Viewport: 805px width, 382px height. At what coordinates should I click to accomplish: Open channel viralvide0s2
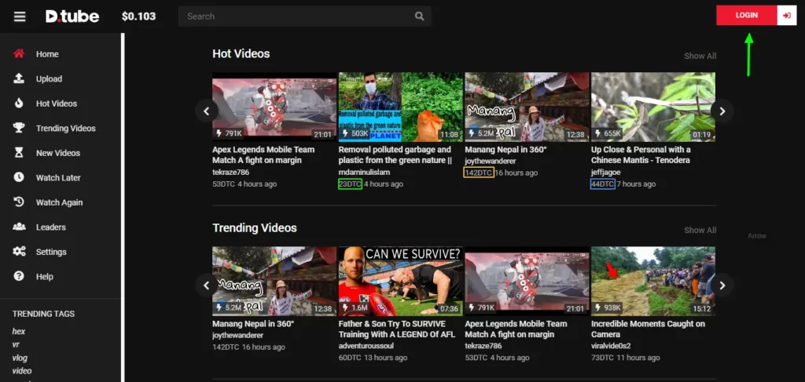(611, 346)
